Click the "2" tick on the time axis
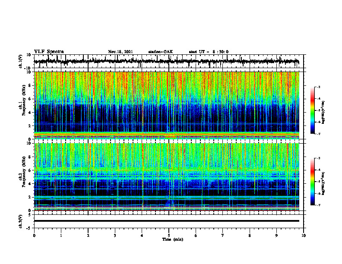The width and height of the screenshot is (342, 264). point(88,236)
